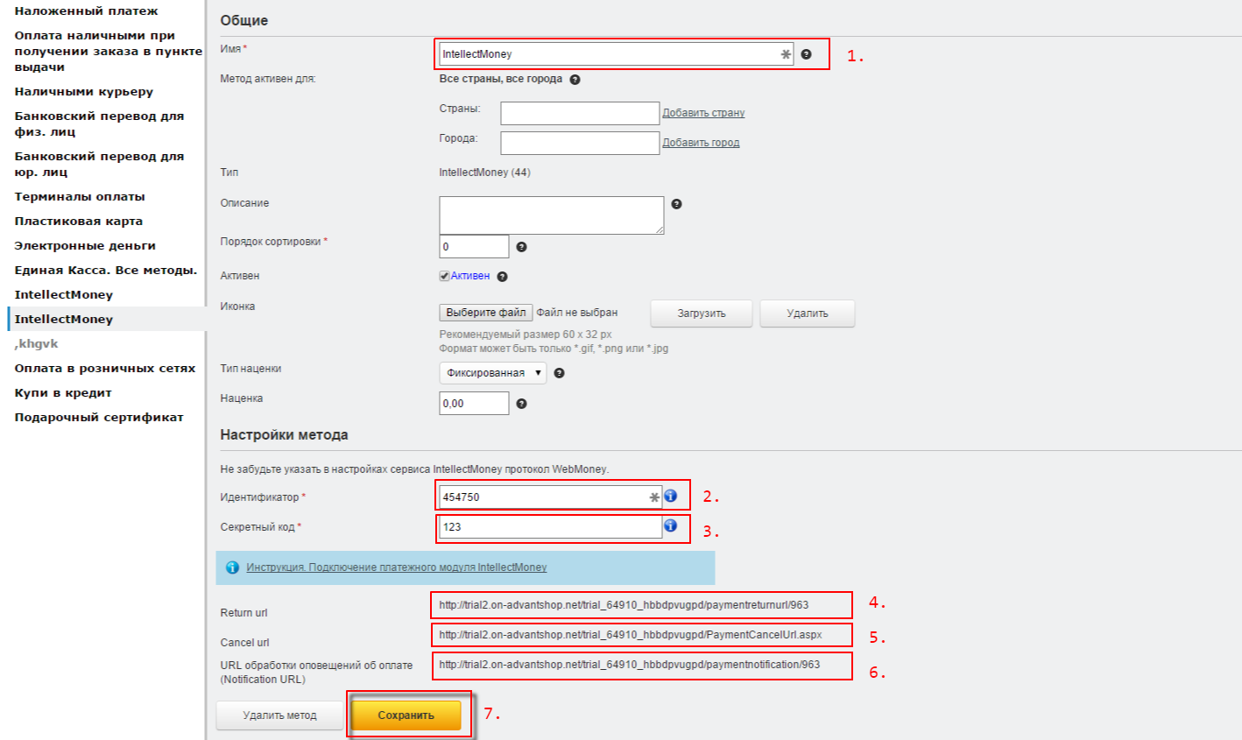Viewport: 1242px width, 740px height.
Task: Open 'Электронные деньги' payment method
Action: point(85,246)
